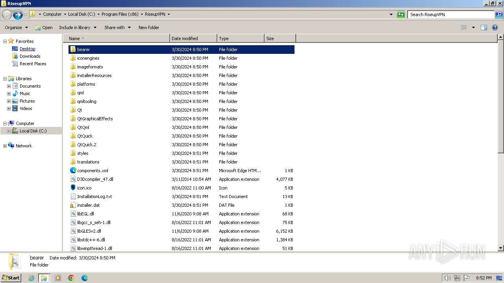The height and width of the screenshot is (283, 504).
Task: Expand the Pictures library node
Action: (9, 101)
